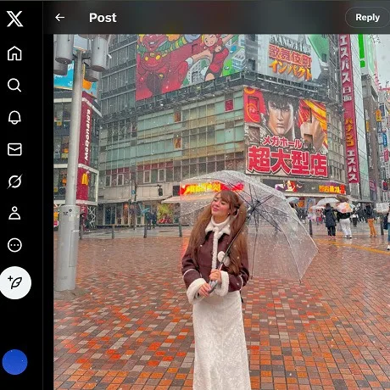The height and width of the screenshot is (390, 390).
Task: Click the cartoon billboard at the photo's top
Action: 192,65
